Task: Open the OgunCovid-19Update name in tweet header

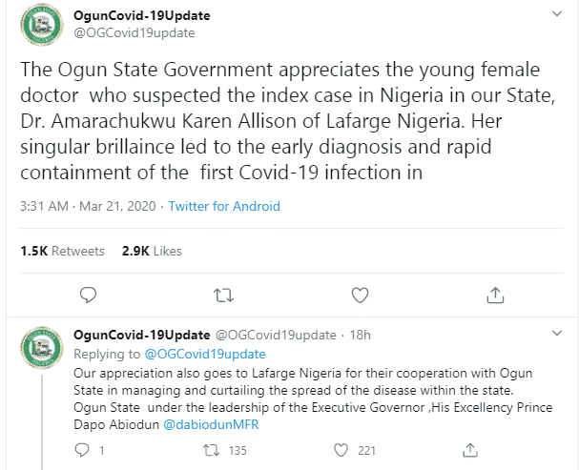Action: tap(142, 16)
